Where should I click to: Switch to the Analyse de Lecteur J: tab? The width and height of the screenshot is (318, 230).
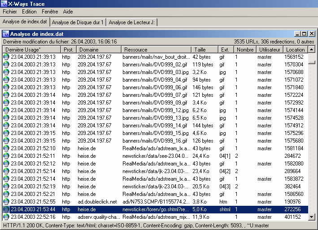tap(132, 22)
